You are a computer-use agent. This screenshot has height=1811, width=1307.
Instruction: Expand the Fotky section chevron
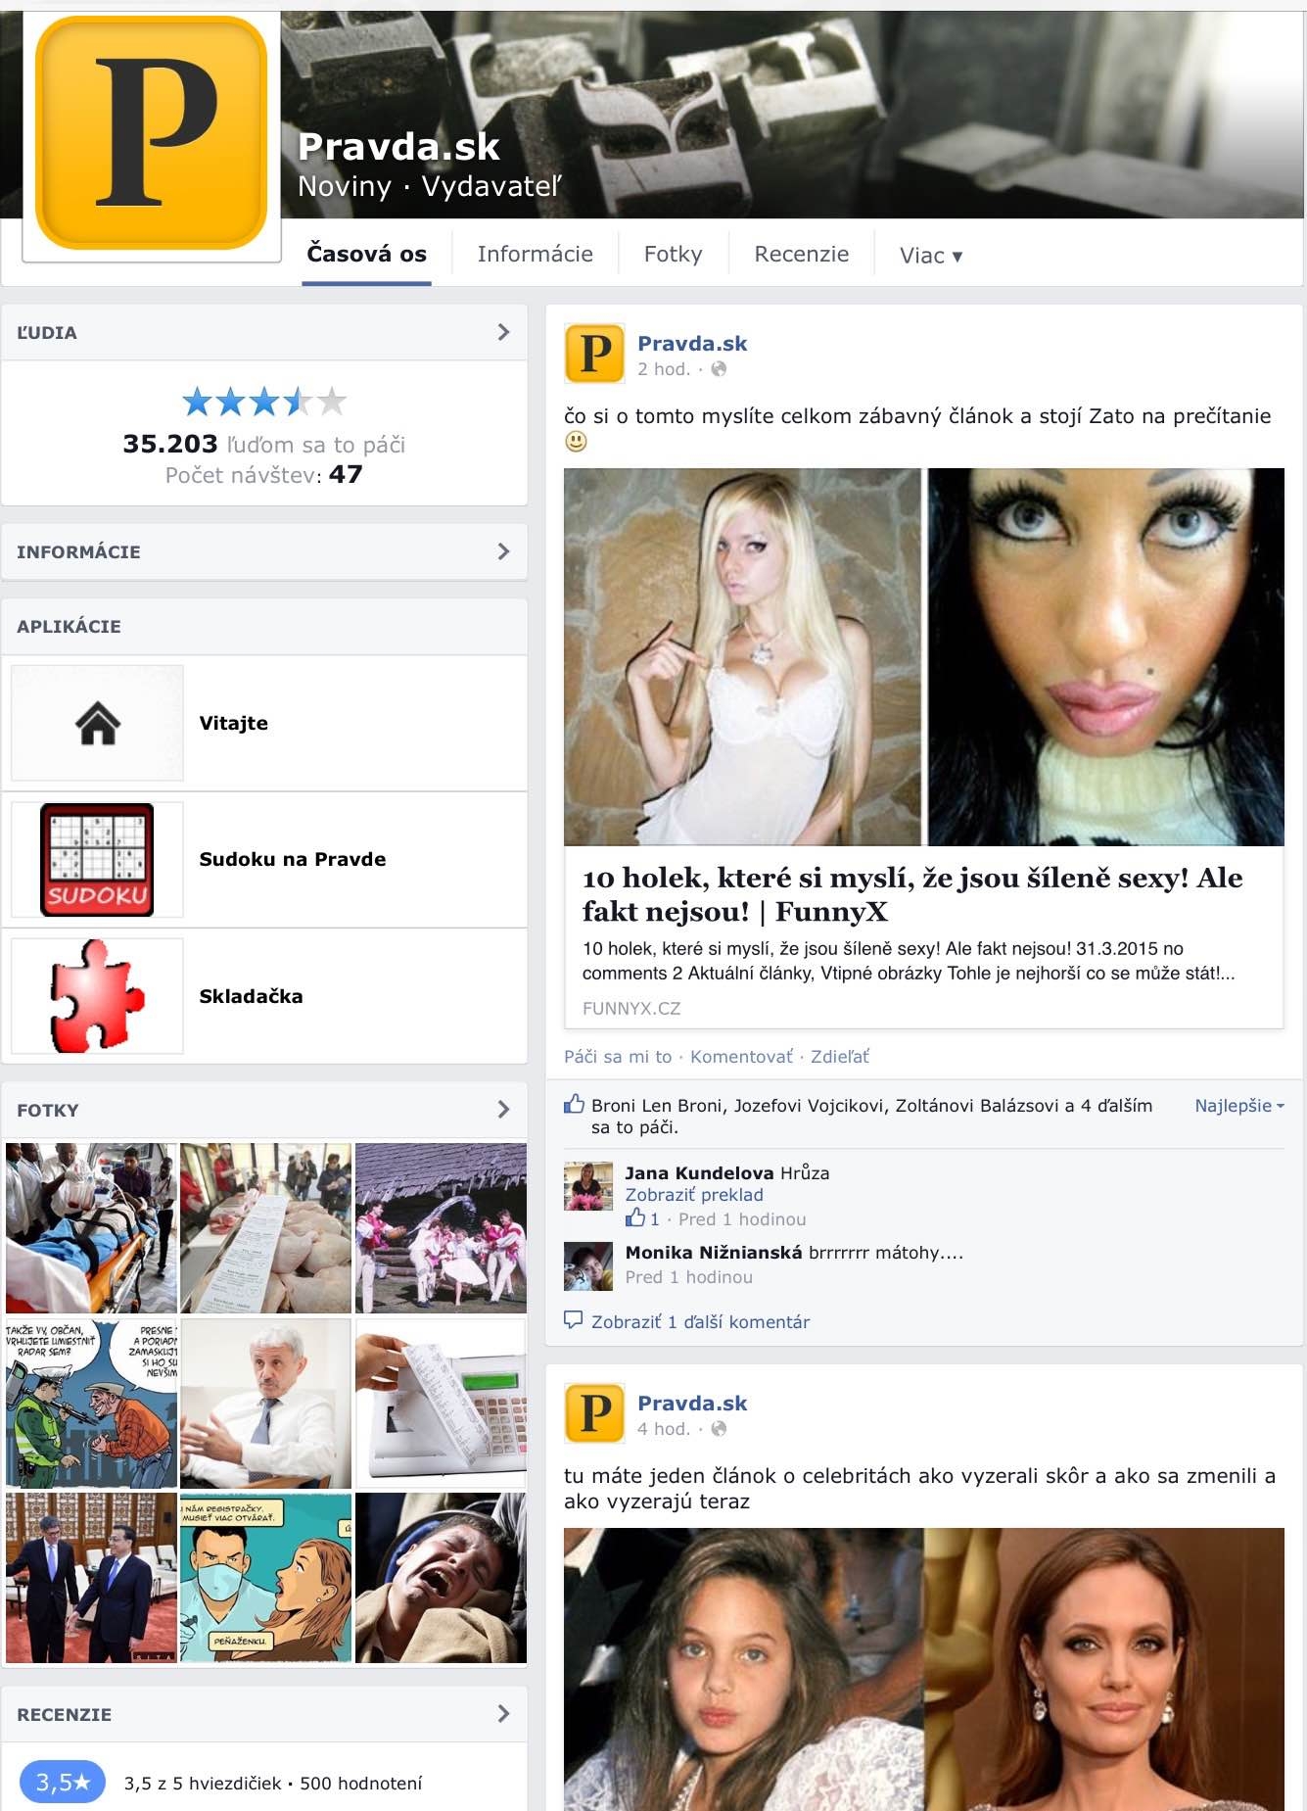tap(503, 1110)
